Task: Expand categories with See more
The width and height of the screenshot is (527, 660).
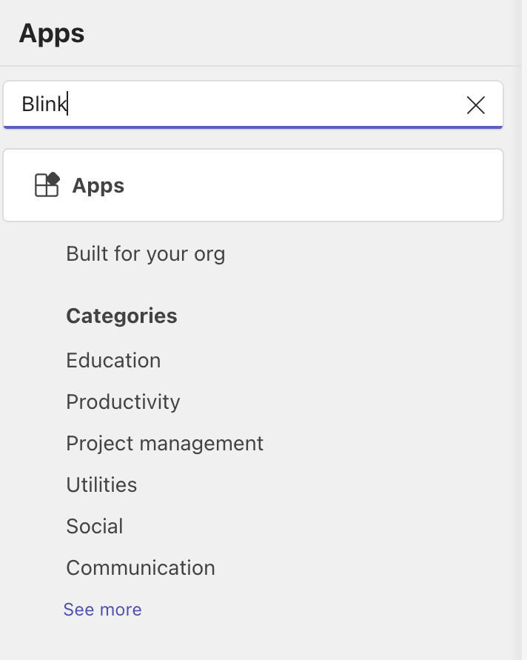Action: tap(103, 610)
